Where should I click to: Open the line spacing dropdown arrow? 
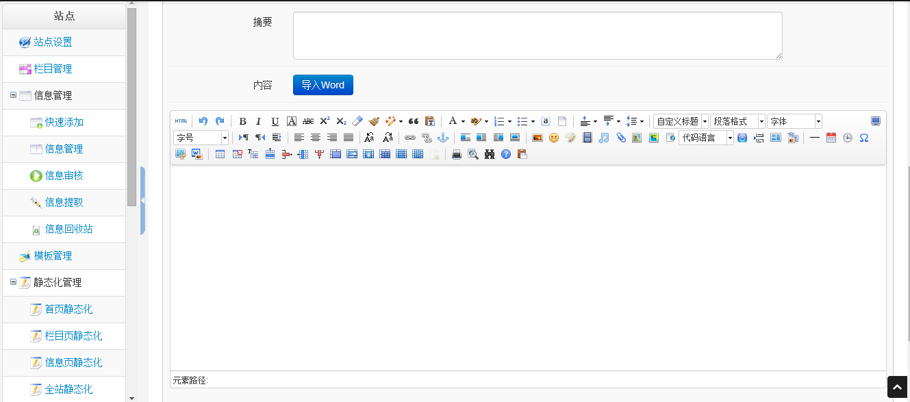642,121
